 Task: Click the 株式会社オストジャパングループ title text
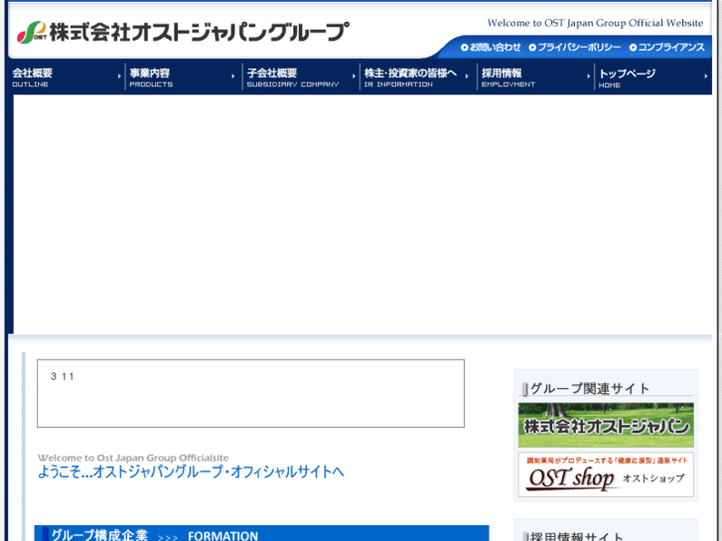(199, 32)
